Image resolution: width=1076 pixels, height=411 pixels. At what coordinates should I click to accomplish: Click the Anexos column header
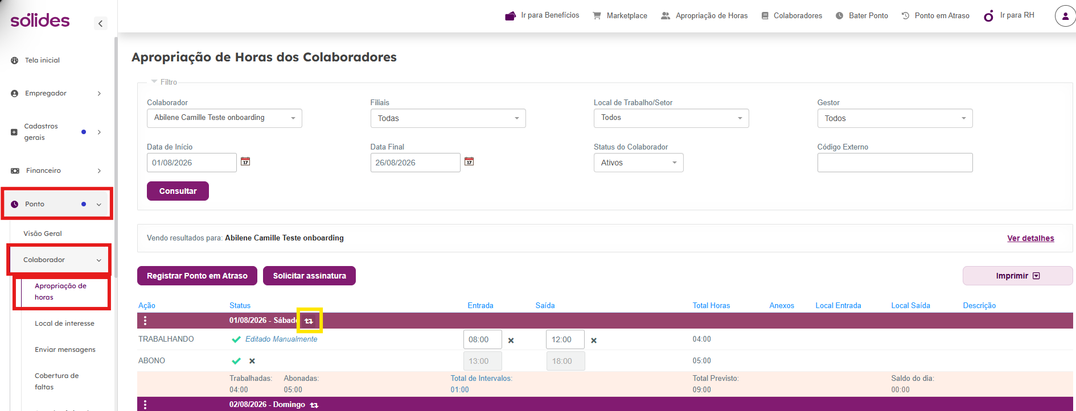[x=782, y=306]
